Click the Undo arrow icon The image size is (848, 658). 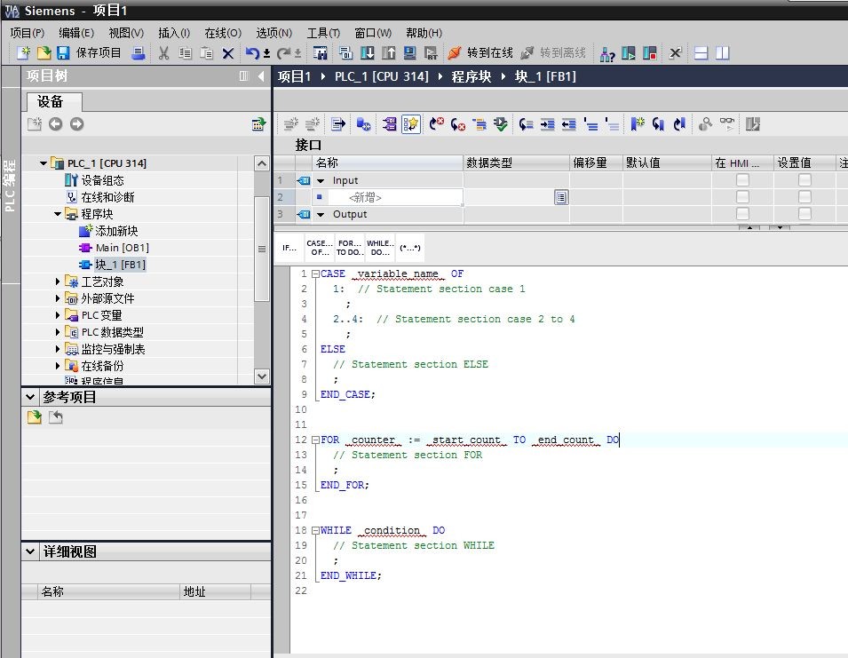[x=252, y=53]
